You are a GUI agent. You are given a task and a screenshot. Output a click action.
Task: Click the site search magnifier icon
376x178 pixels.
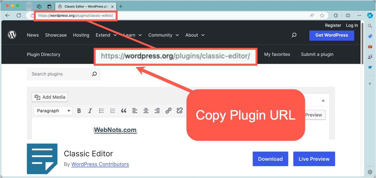click(x=294, y=35)
